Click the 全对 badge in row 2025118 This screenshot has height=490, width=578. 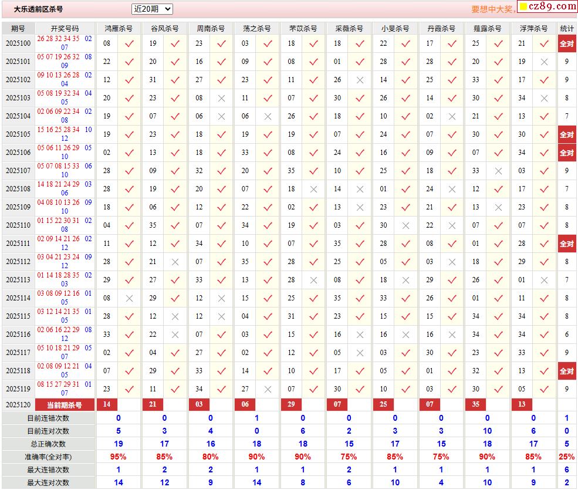coord(566,371)
